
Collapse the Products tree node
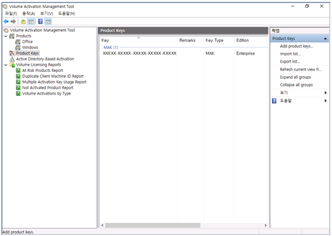click(6, 36)
